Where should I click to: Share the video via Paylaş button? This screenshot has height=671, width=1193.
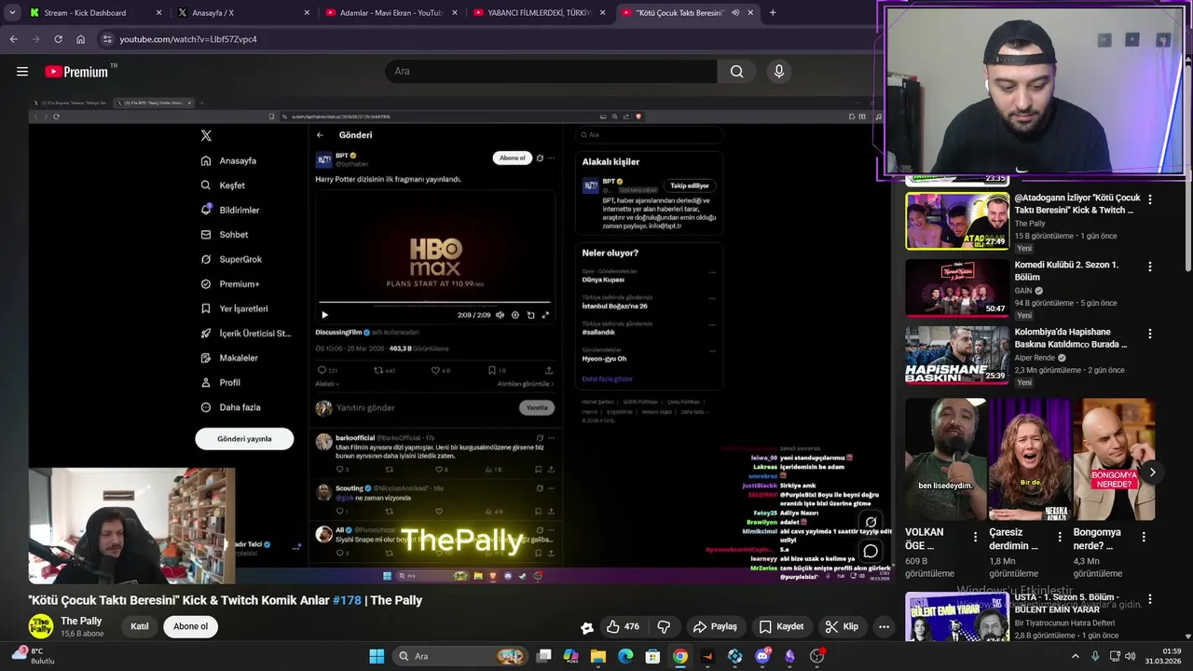tap(715, 627)
